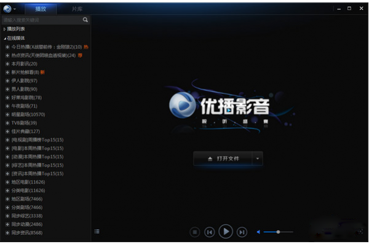
Task: Click the 同步资讯(8568) entry
Action: click(27, 233)
